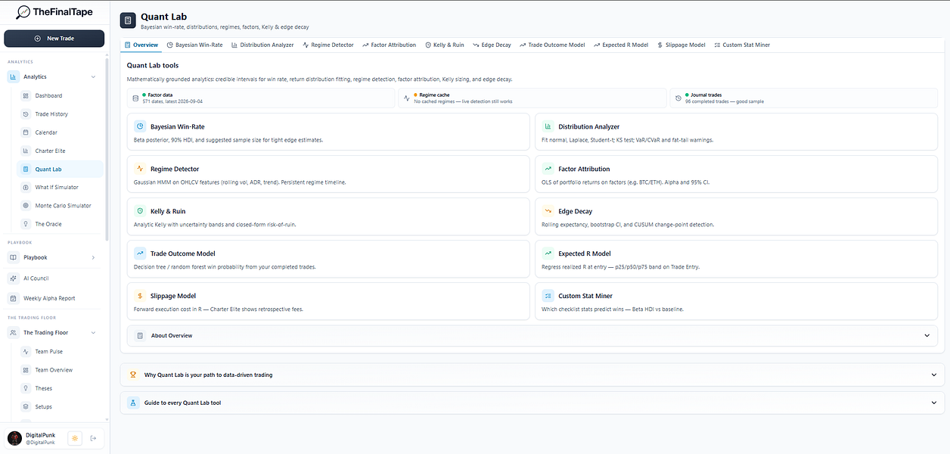Open the Distribution Analyzer tab
This screenshot has width=950, height=454.
pyautogui.click(x=262, y=45)
